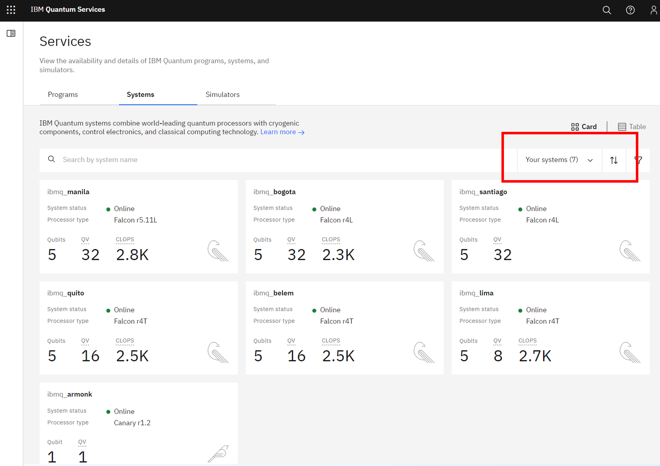
Task: Click the QV label on ibmq_armonk card
Action: (82, 442)
